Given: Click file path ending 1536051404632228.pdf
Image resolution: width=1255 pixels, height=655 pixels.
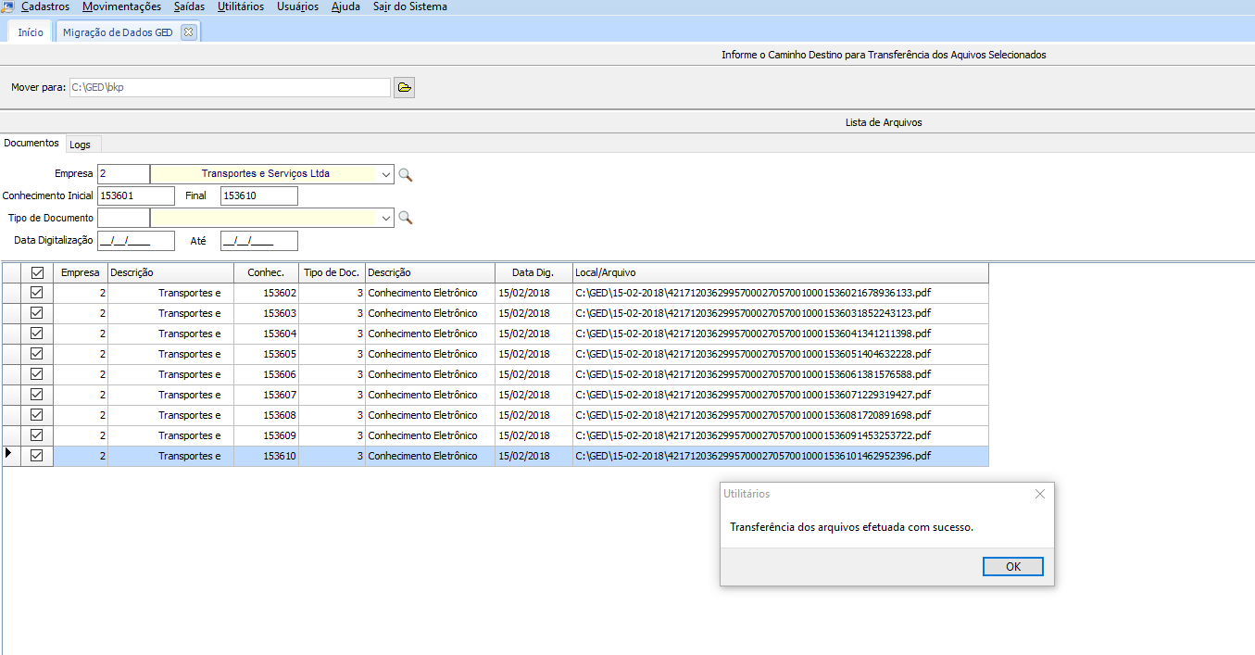Looking at the screenshot, I should 753,354.
